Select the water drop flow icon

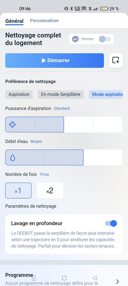click(12, 157)
